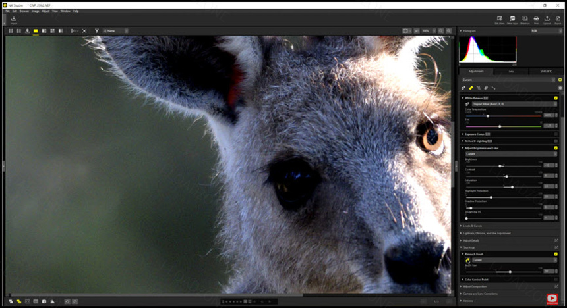
Task: Toggle the White Balance adjustment checkbox
Action: tap(556, 98)
